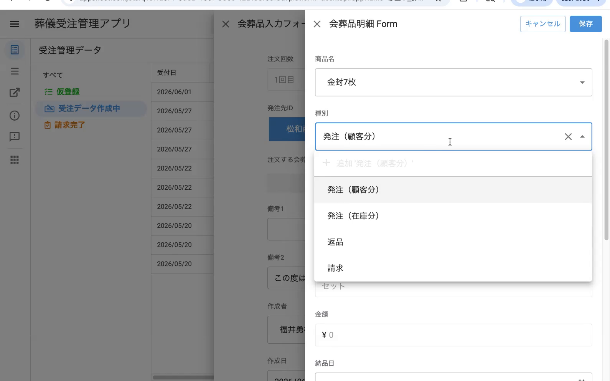
Task: Select the すべて view
Action: (x=53, y=75)
